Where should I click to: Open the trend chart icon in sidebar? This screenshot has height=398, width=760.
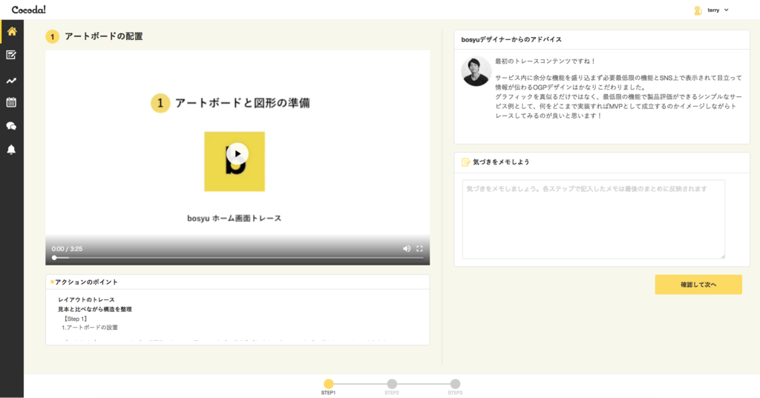point(11,81)
